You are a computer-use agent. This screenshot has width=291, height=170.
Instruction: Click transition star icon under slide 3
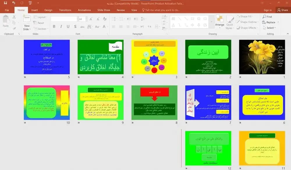tap(132, 77)
